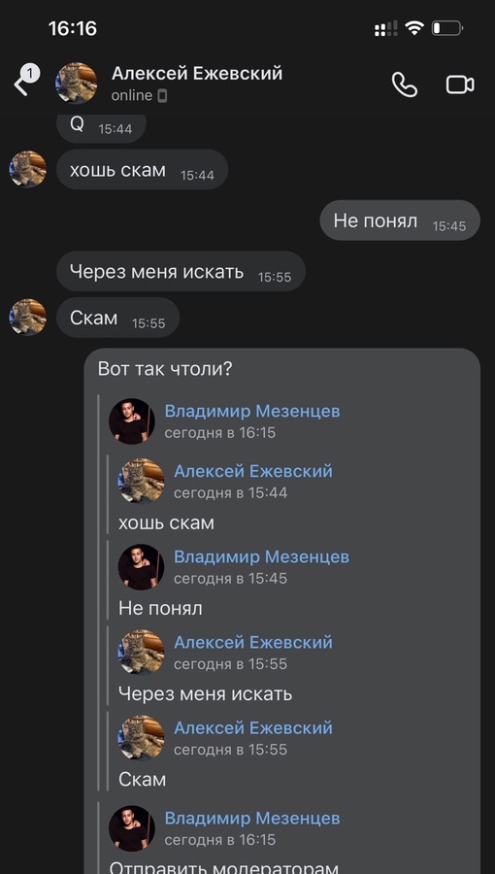Tap the mobile device icon next to online
This screenshot has width=495, height=874.
pos(162,96)
